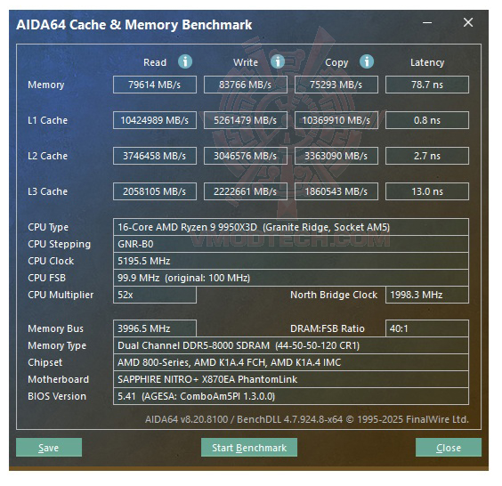Image resolution: width=502 pixels, height=486 pixels.
Task: Click CPU Multiplier value 52x
Action: click(155, 295)
